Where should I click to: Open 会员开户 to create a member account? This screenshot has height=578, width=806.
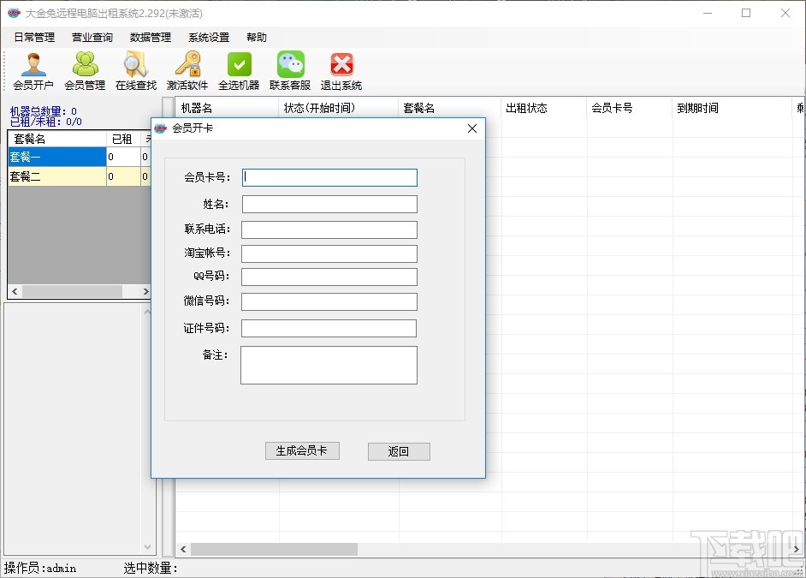34,69
